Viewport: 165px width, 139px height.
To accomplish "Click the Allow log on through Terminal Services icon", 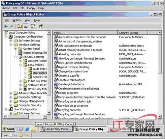I will tap(56, 58).
